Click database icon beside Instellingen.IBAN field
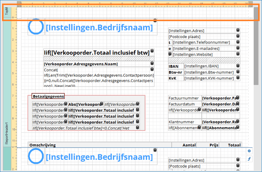The height and width of the screenshot is (172, 262). [x=238, y=66]
